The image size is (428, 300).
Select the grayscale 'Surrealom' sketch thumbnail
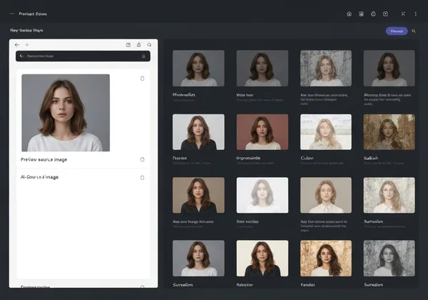point(389,258)
